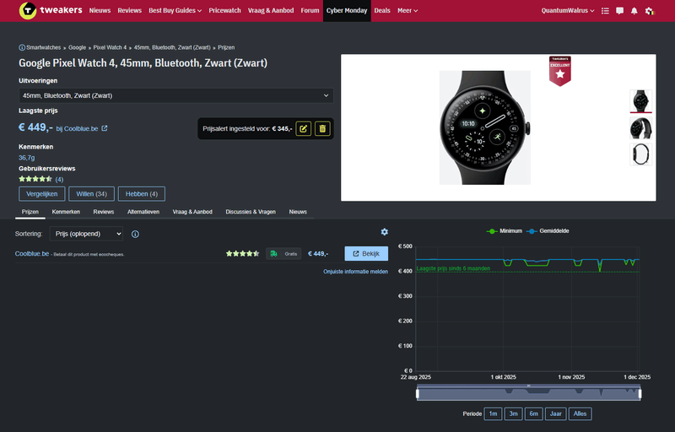Click right handle of chart range slider
The height and width of the screenshot is (432, 675).
[x=640, y=394]
